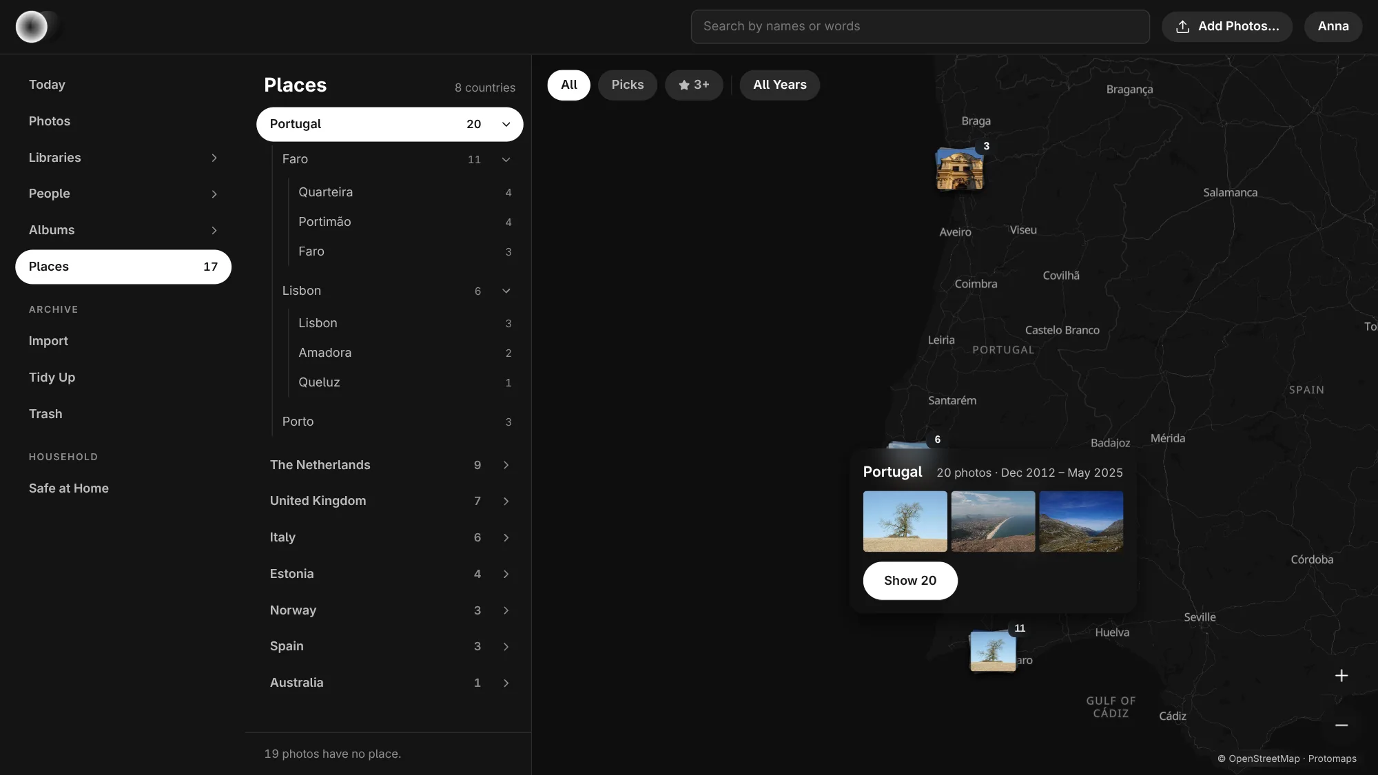The width and height of the screenshot is (1378, 775).
Task: Open the tree photo thumbnail in Portugal popup
Action: (x=905, y=521)
